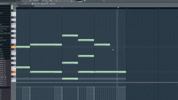Click the highlighted D6 piano key

(14, 47)
